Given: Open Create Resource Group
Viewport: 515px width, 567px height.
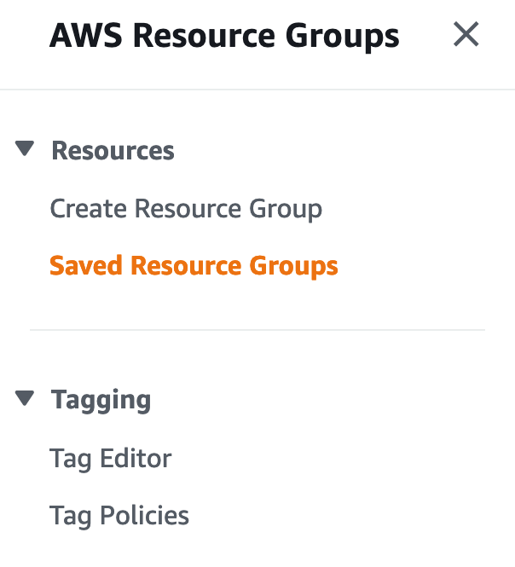Looking at the screenshot, I should pyautogui.click(x=186, y=209).
